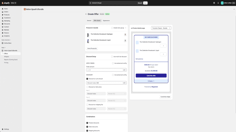Click the Hydrogen snowboard thumbnail
The image size is (236, 132).
coord(88,35)
